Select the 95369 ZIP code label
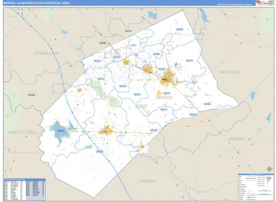 (x=179, y=29)
